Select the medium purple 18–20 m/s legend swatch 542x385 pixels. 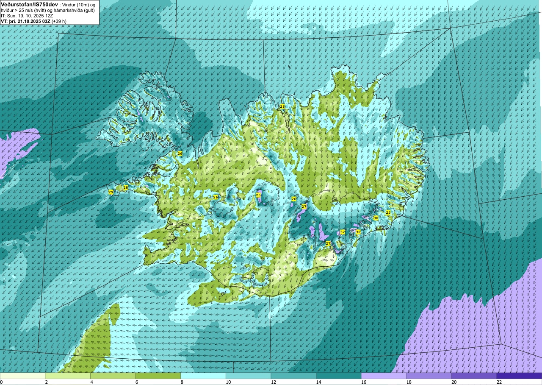(x=429, y=376)
